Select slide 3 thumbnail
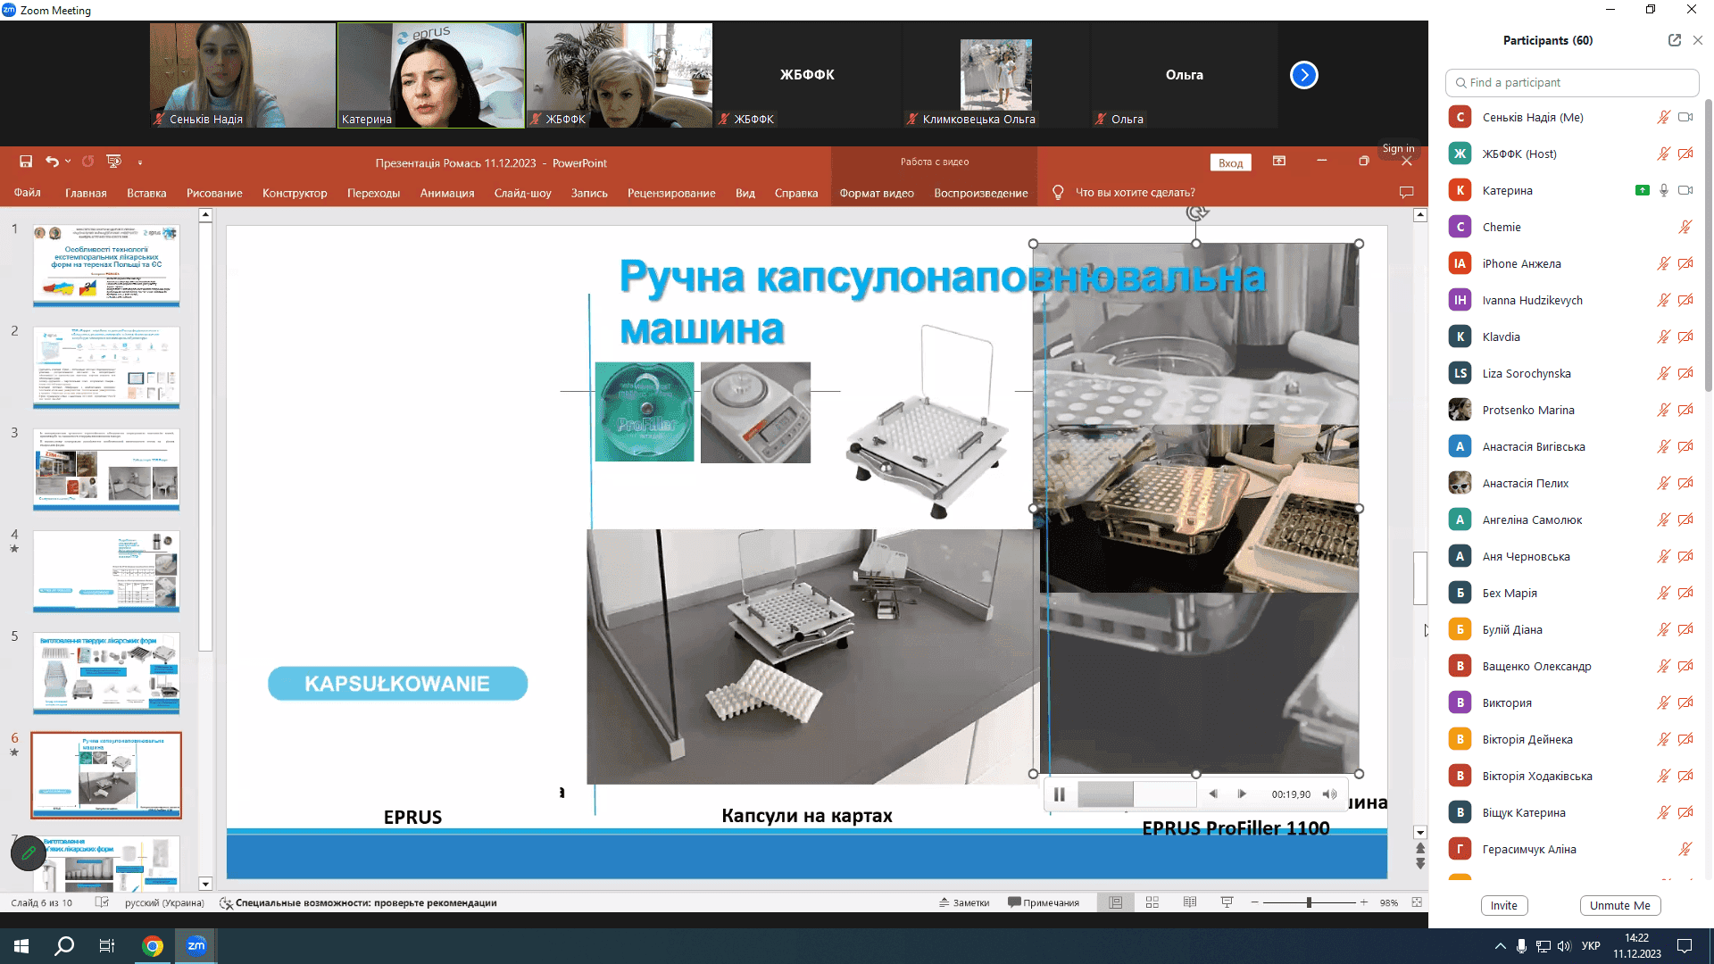 [106, 470]
